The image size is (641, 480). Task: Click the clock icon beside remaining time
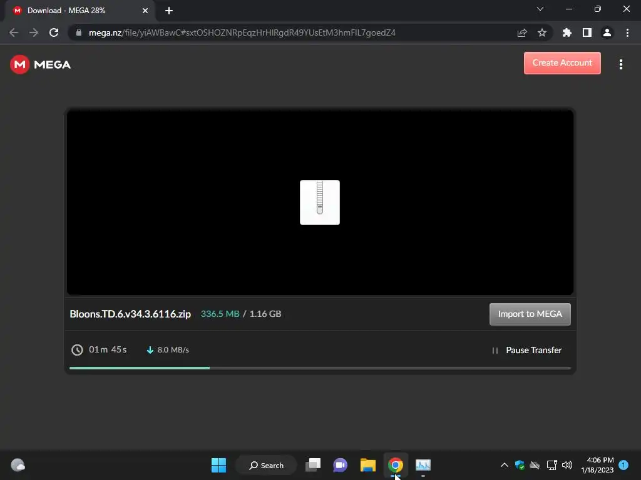pyautogui.click(x=77, y=350)
